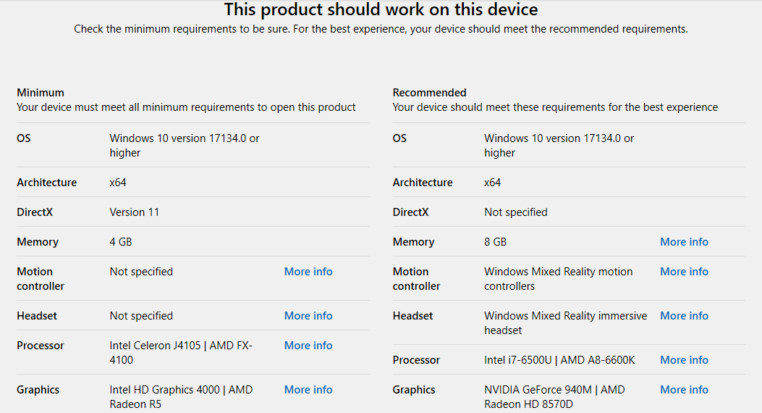Open More info for minimum Graphics

click(x=308, y=390)
